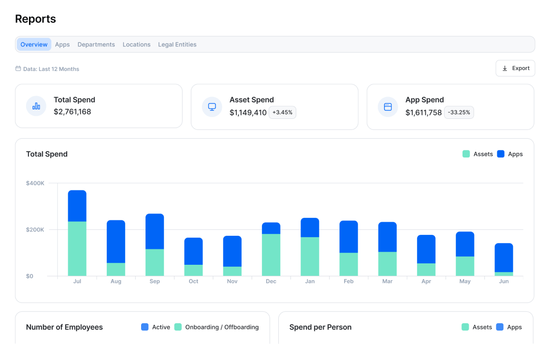Click the Spend per Person section header
The width and height of the screenshot is (549, 344).
[x=320, y=327]
